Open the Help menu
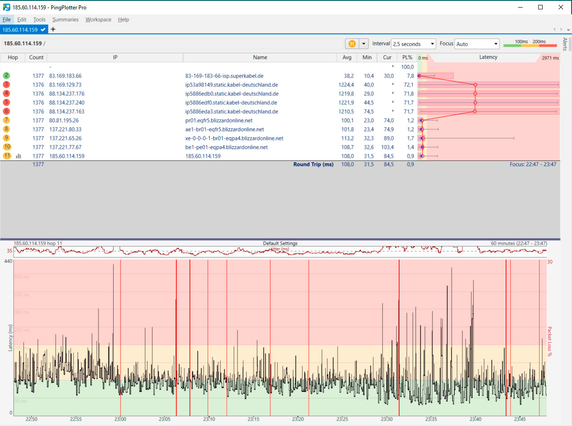Image resolution: width=572 pixels, height=426 pixels. [123, 20]
